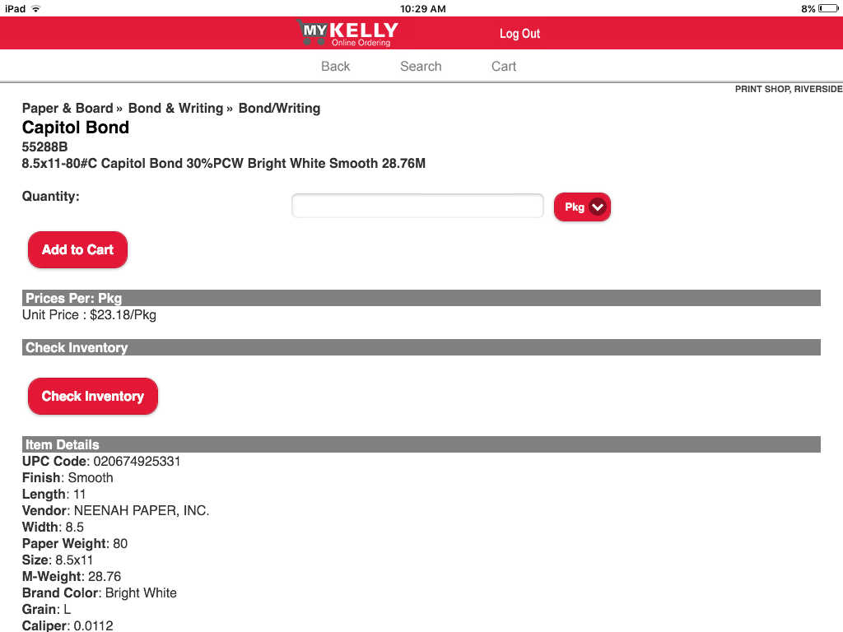Tap the battery icon in status bar

828,8
